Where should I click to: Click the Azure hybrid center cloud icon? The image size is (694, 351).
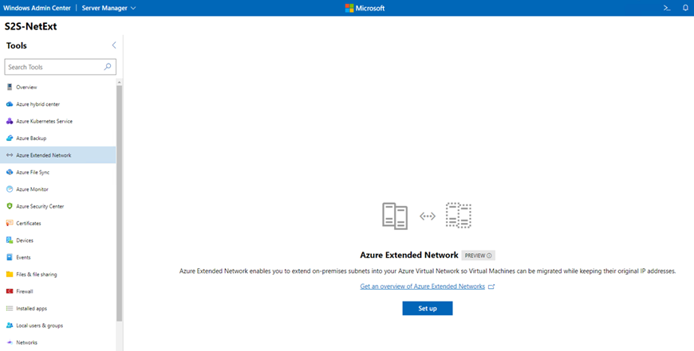(x=10, y=104)
